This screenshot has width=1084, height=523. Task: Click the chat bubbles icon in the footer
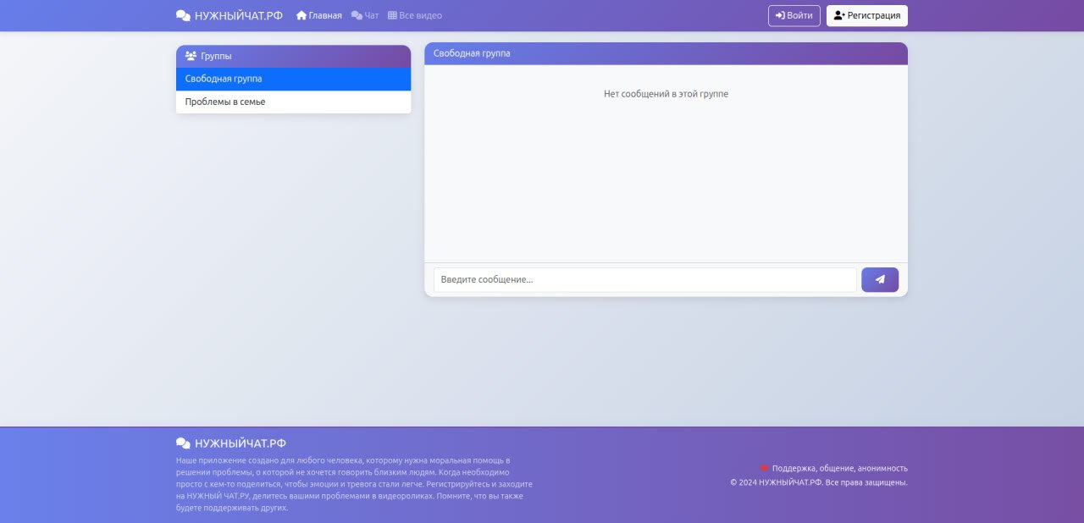pos(183,443)
